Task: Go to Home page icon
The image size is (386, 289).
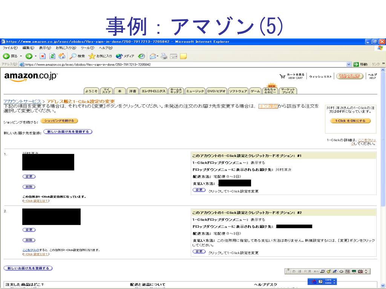Action: tap(62, 56)
